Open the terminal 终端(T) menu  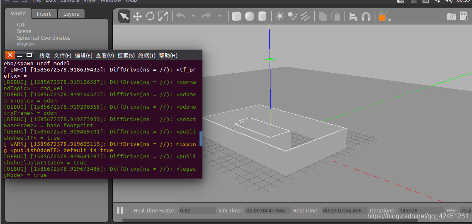(x=147, y=55)
